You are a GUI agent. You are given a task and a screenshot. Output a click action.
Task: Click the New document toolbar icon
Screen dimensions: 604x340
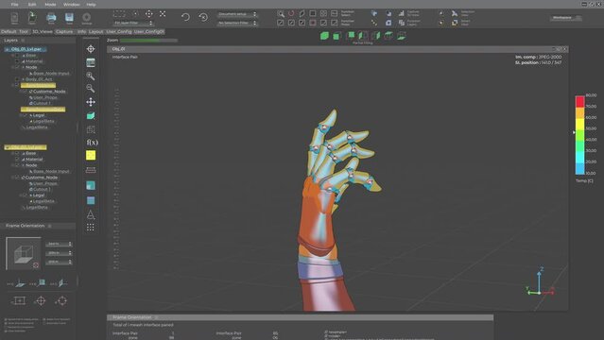click(x=14, y=18)
